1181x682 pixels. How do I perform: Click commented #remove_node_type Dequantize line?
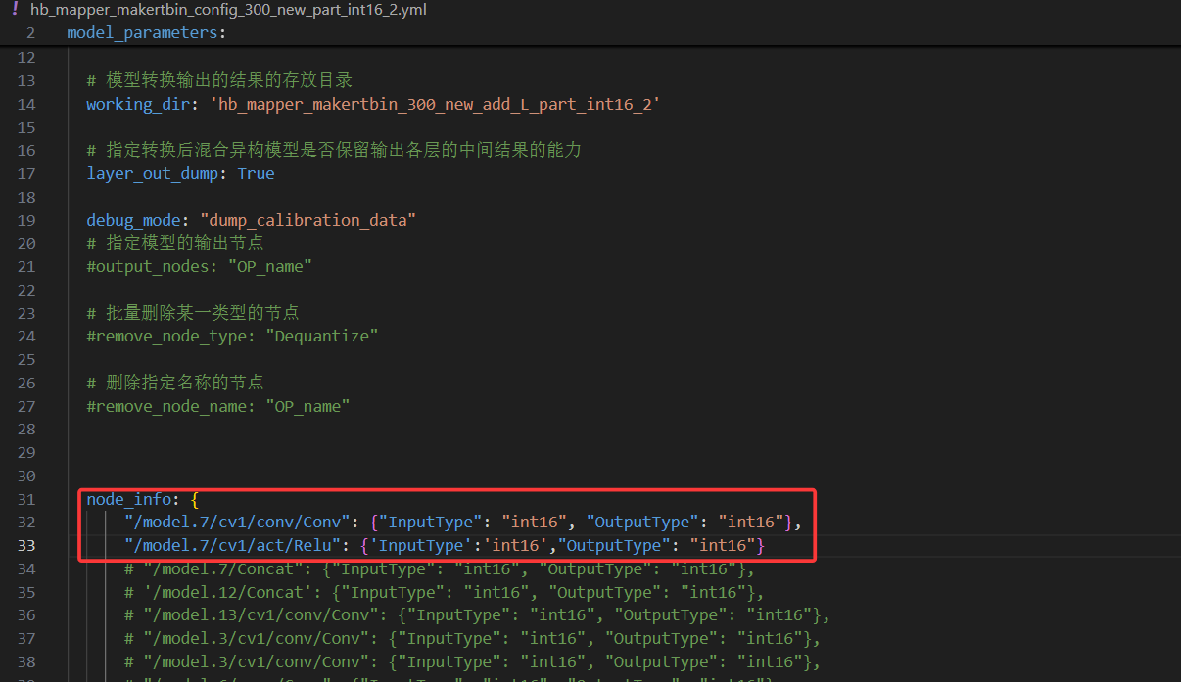[x=232, y=337]
